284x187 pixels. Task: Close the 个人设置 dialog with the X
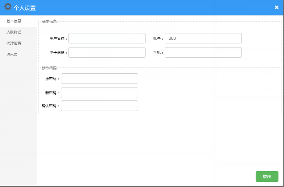point(276,7)
